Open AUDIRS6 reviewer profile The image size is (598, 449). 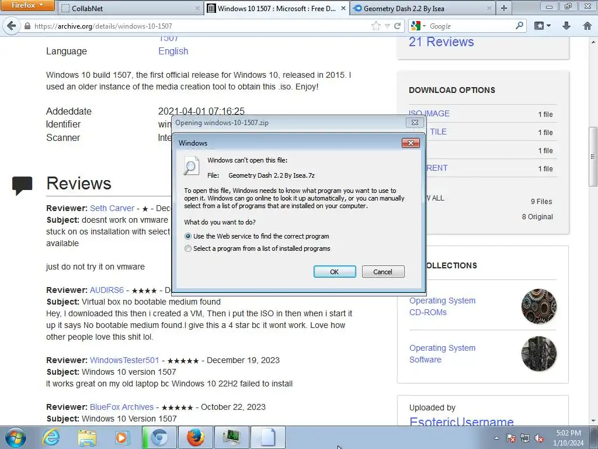pos(107,290)
